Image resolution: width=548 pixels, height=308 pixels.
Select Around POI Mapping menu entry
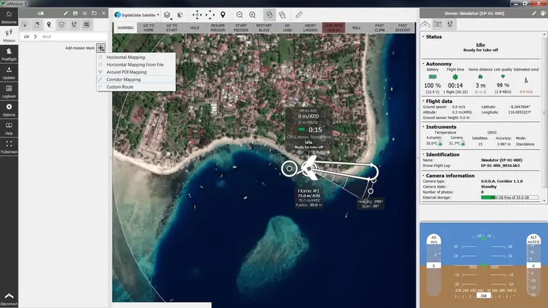[x=126, y=72]
